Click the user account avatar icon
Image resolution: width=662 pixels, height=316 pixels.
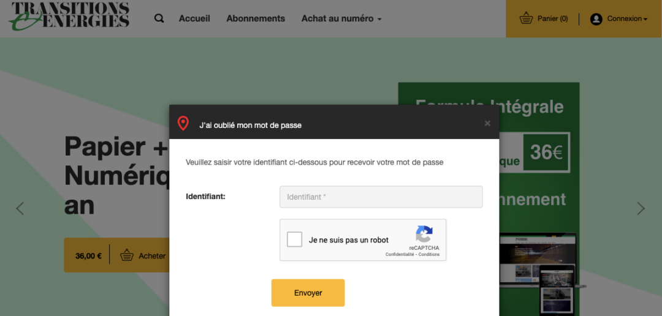[596, 19]
